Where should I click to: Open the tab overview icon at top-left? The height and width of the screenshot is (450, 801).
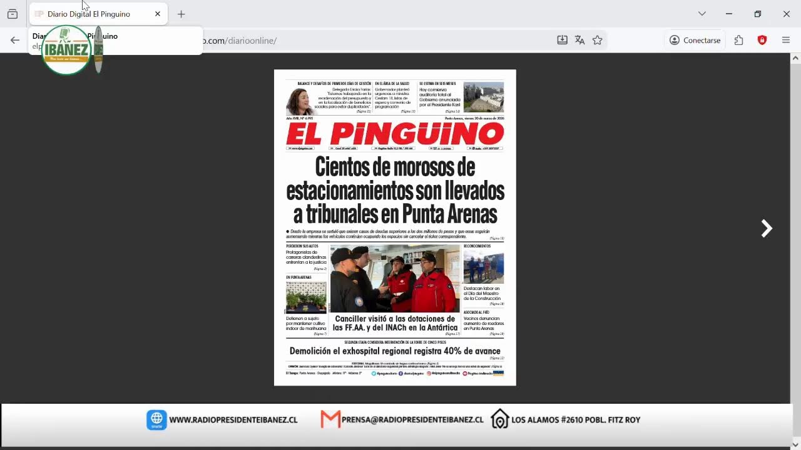pos(13,14)
